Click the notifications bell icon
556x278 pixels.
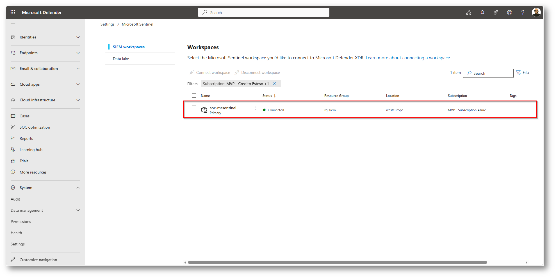coord(482,12)
